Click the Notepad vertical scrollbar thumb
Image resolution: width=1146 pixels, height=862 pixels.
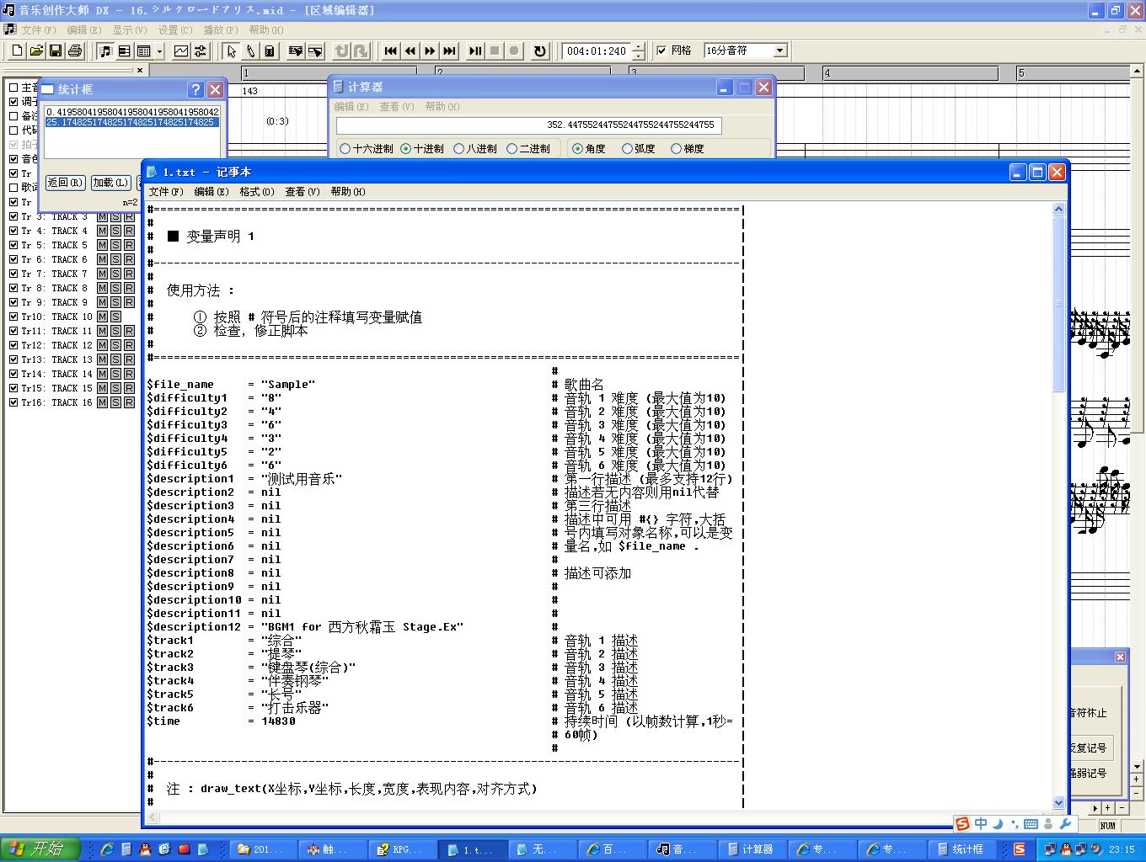tap(1059, 303)
